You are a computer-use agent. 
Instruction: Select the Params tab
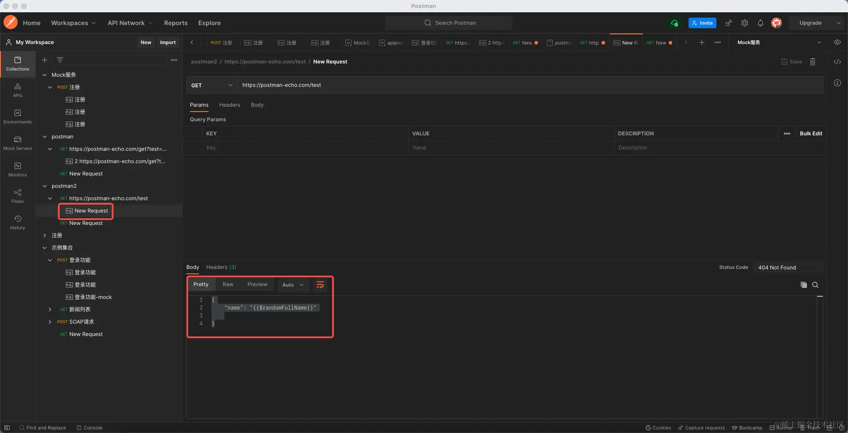199,105
